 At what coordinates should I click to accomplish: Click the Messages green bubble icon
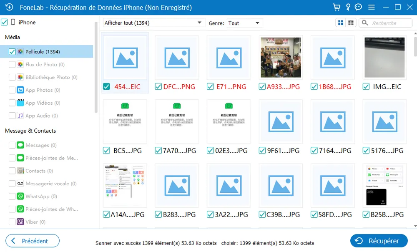pos(20,145)
